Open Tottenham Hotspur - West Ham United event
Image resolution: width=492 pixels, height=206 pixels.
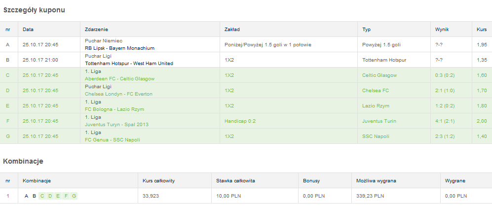tap(129, 63)
